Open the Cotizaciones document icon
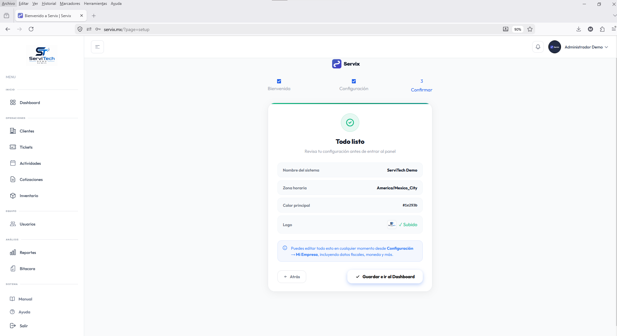 [13, 179]
